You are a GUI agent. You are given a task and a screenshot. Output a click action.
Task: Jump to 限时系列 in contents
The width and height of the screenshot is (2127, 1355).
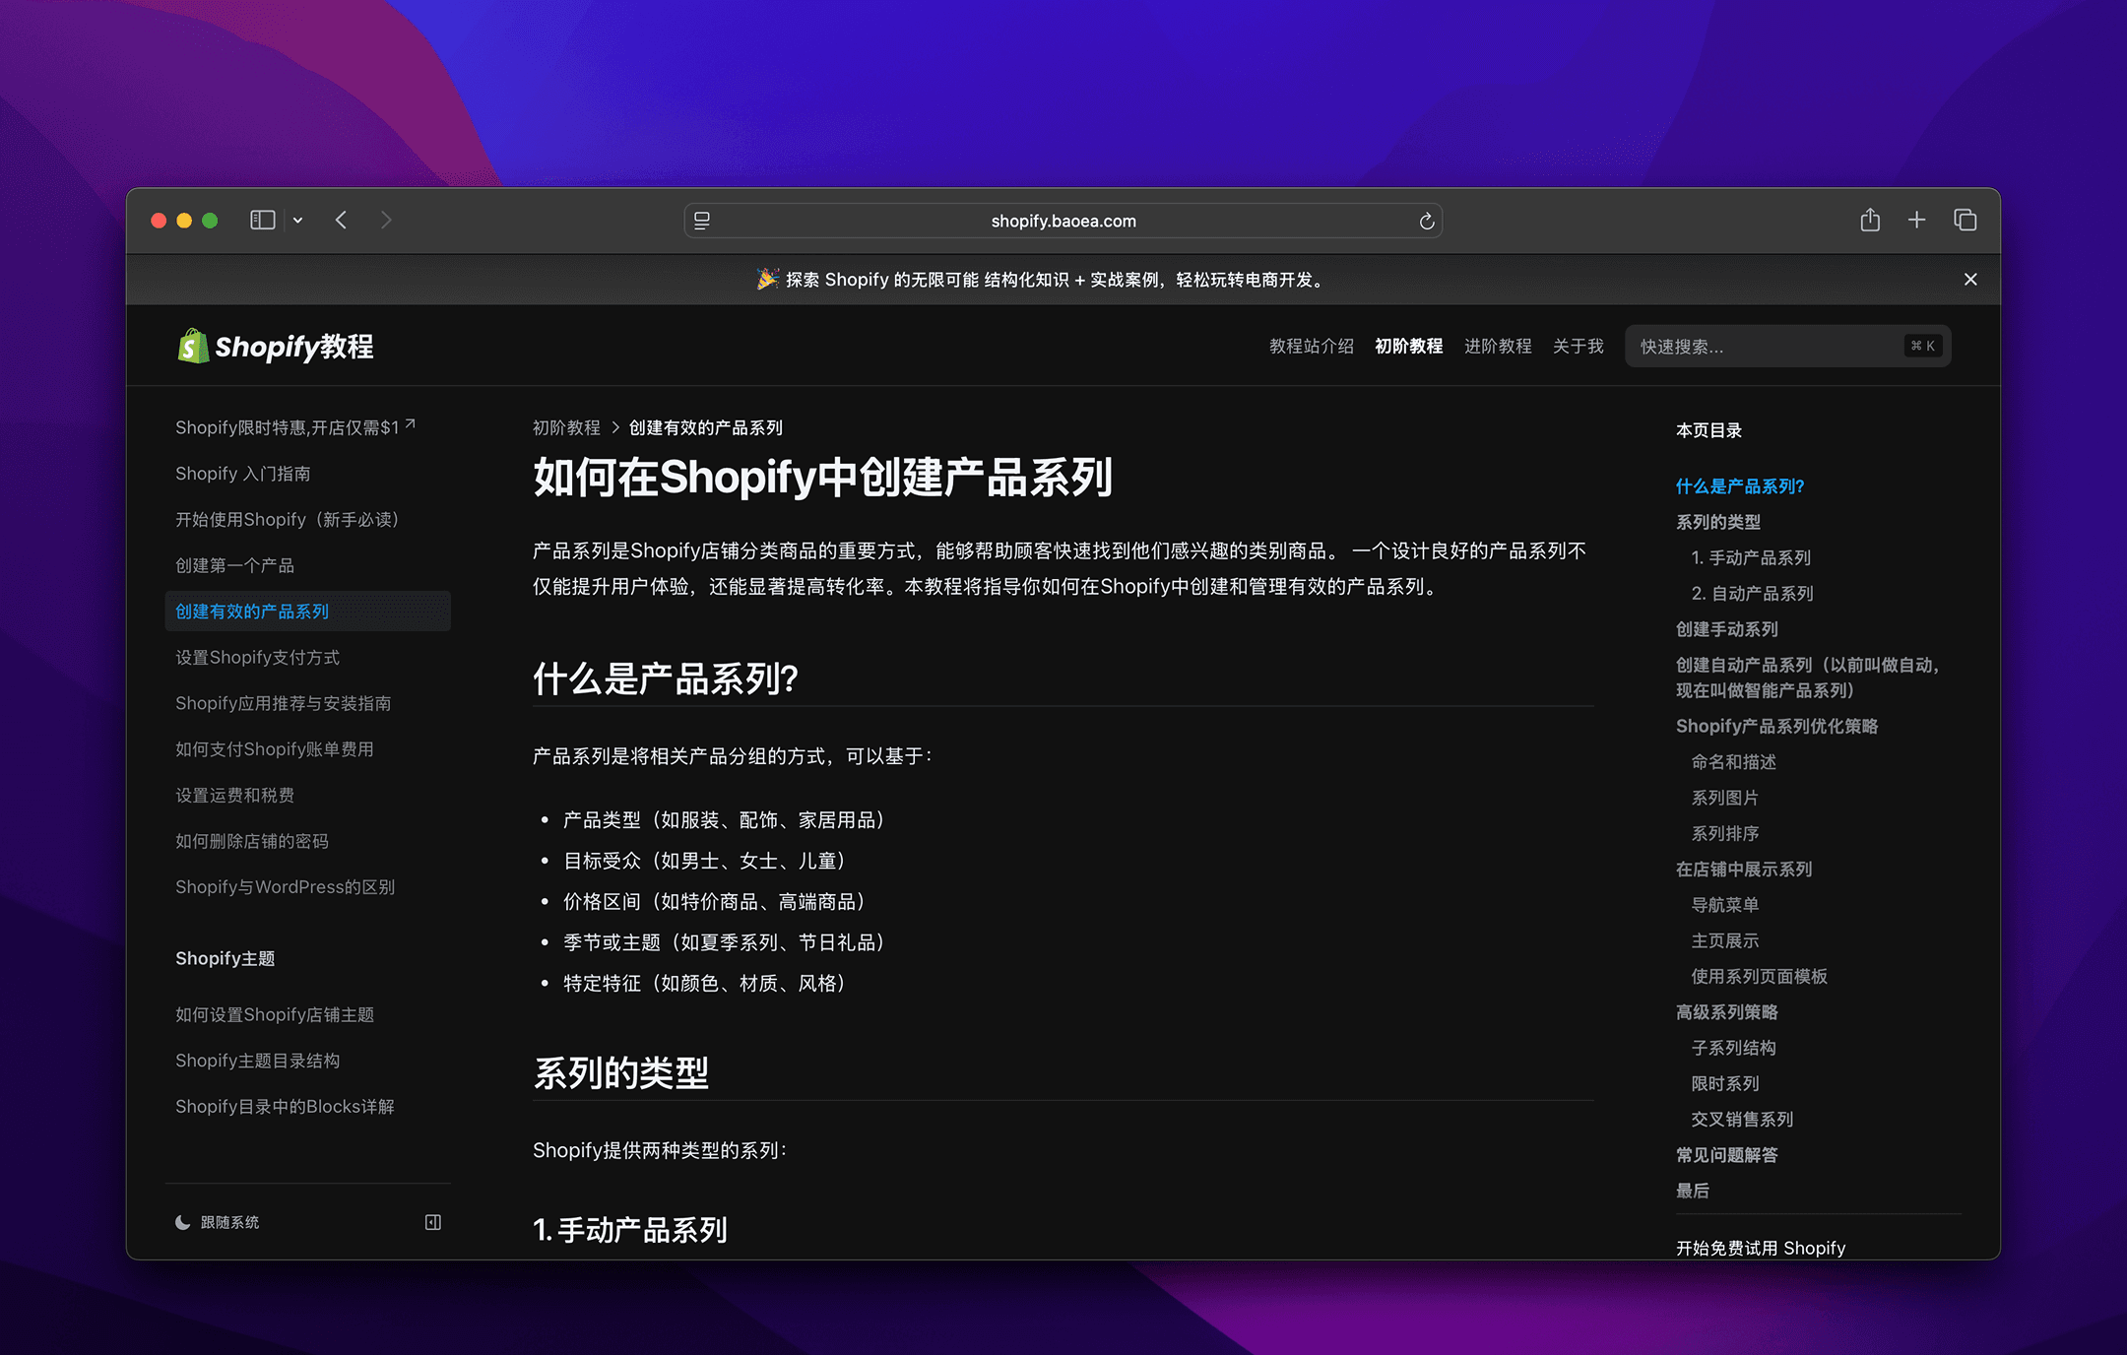pos(1725,1083)
